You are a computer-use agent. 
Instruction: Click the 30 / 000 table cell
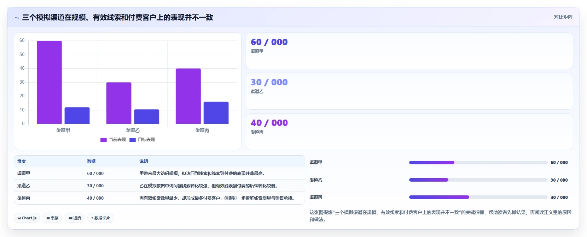[95, 186]
